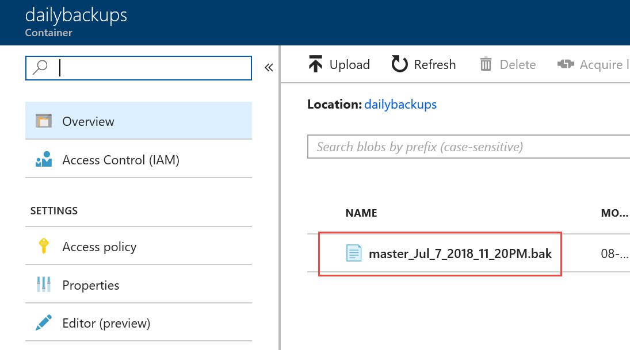Click the Refresh button label
630x350 pixels.
[x=435, y=64]
